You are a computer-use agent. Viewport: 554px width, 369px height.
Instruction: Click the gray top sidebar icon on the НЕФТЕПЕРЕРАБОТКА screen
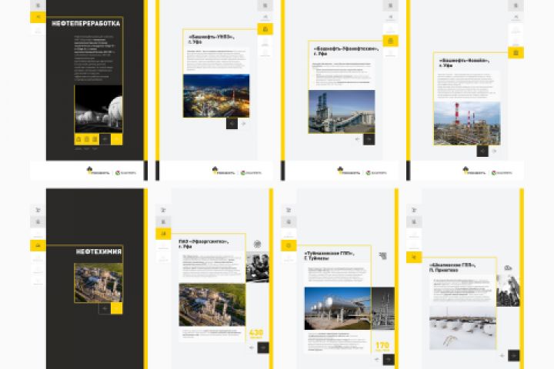(38, 5)
